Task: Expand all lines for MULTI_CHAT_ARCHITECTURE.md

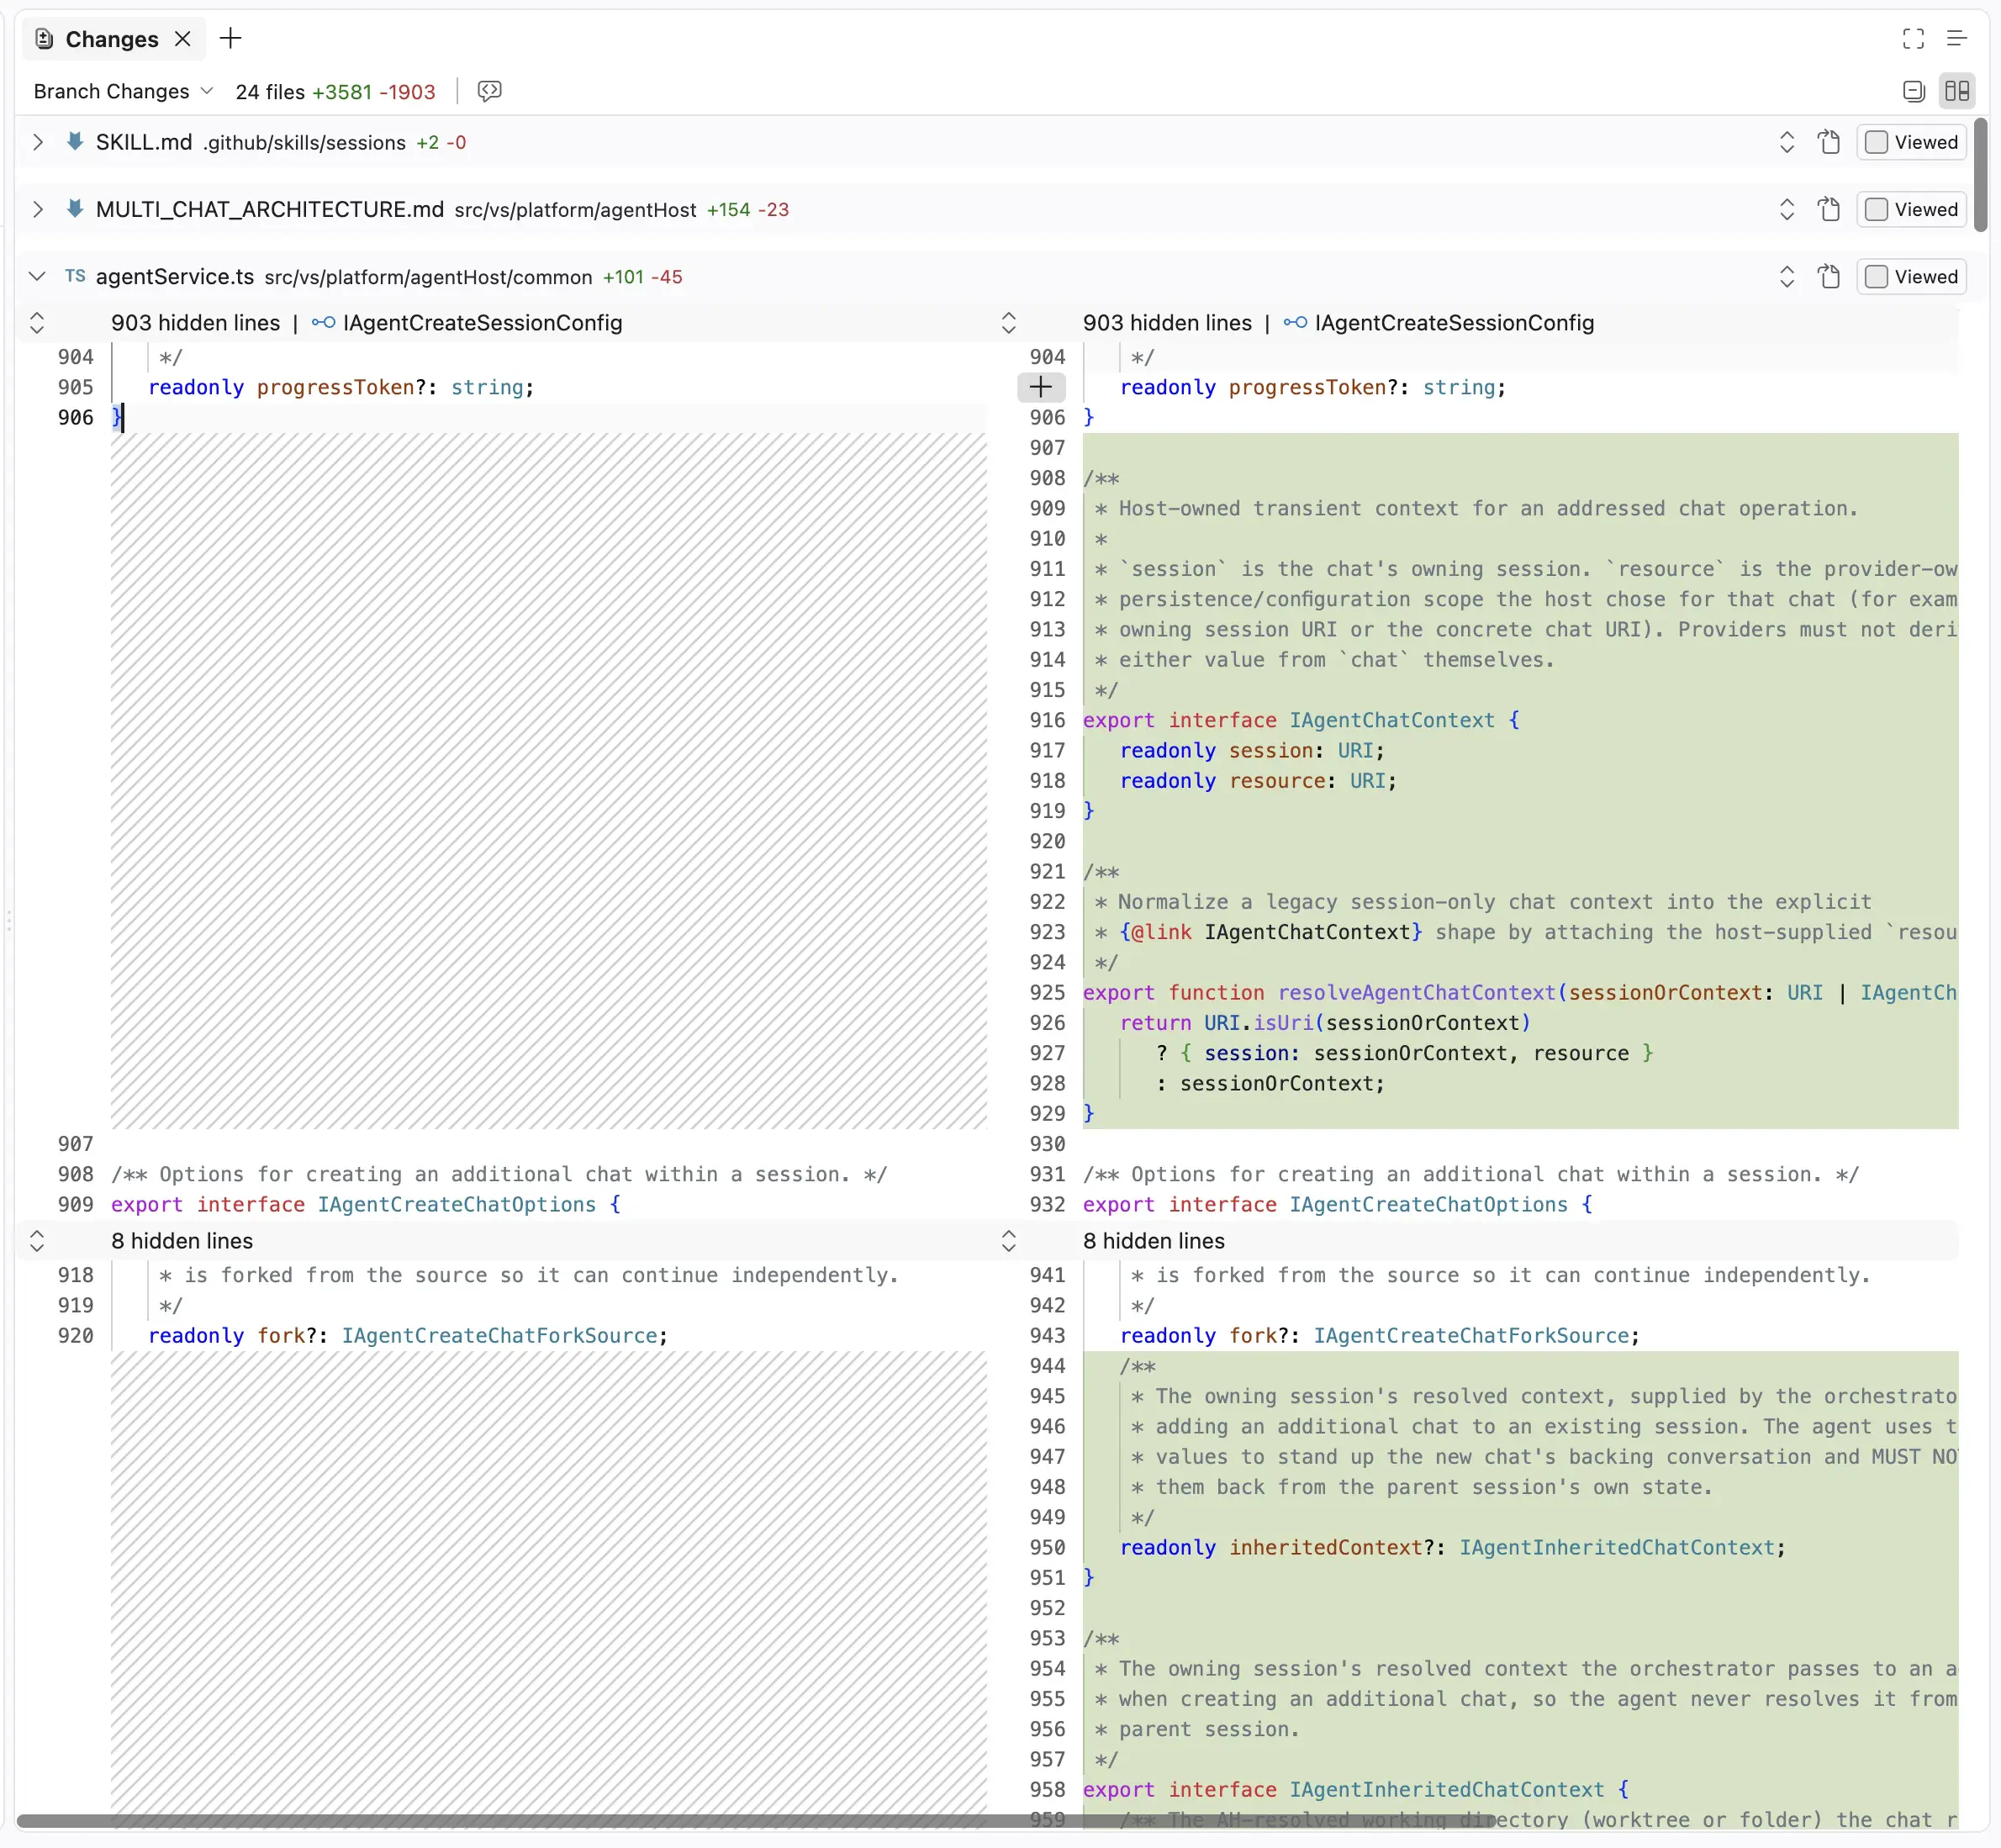Action: [1787, 209]
